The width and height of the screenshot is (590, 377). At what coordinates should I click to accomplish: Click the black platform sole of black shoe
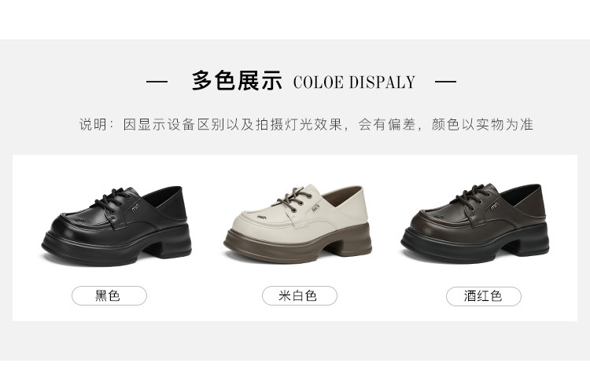click(x=116, y=247)
